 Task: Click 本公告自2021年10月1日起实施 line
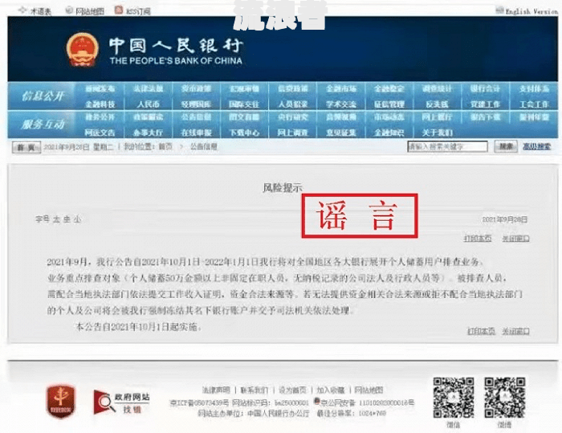tap(138, 327)
